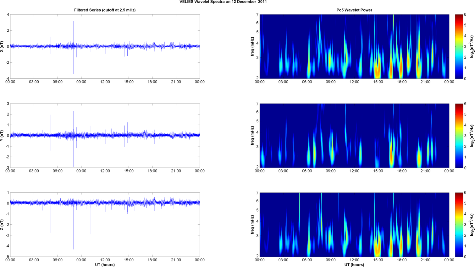
Task: Click the colorbar beside the Y-component wavelet spectrogram
Action: pyautogui.click(x=459, y=136)
